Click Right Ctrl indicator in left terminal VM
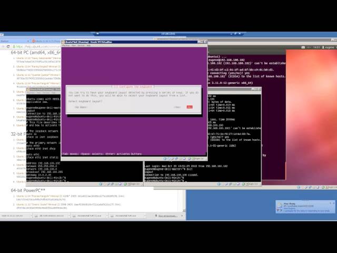This screenshot has width=337, height=253. coord(135,184)
